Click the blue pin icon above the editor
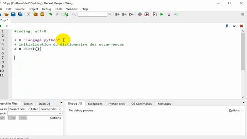This screenshot has height=139, width=247. [x=227, y=26]
